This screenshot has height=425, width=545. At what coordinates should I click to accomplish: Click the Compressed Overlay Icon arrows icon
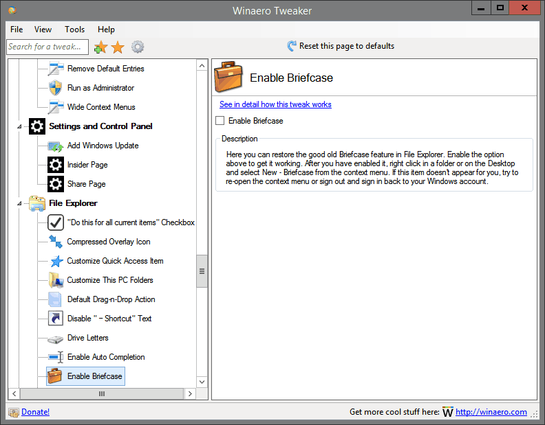pos(56,242)
